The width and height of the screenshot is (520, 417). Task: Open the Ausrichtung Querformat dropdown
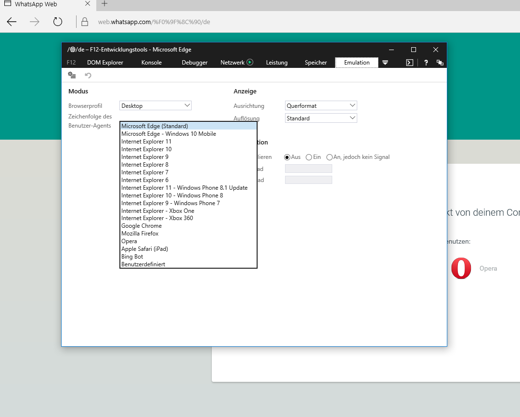tap(321, 105)
